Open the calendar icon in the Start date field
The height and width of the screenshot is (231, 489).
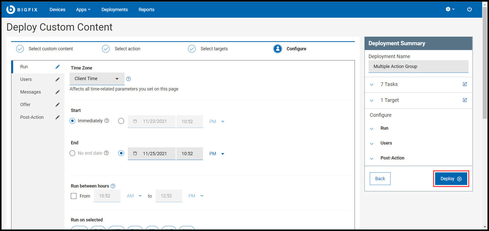tap(135, 121)
